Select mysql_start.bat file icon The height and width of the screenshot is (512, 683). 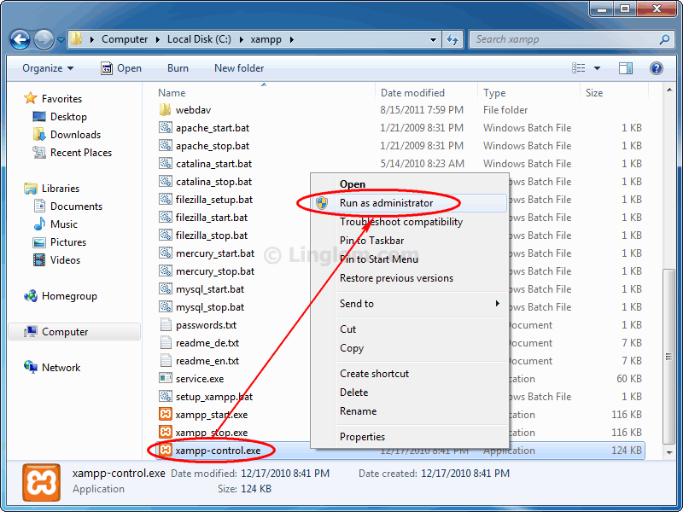[x=165, y=288]
